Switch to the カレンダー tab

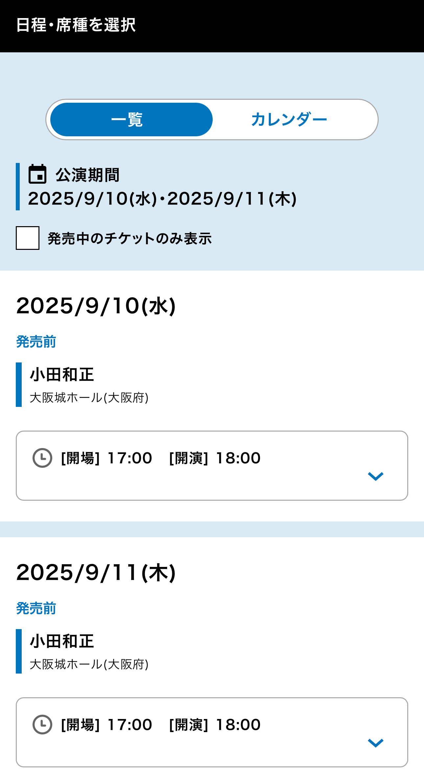(x=289, y=119)
